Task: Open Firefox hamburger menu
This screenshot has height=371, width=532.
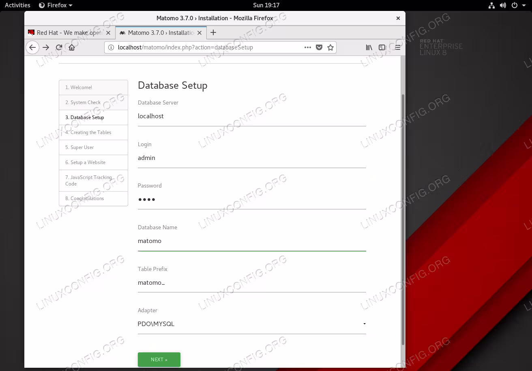Action: pyautogui.click(x=397, y=47)
